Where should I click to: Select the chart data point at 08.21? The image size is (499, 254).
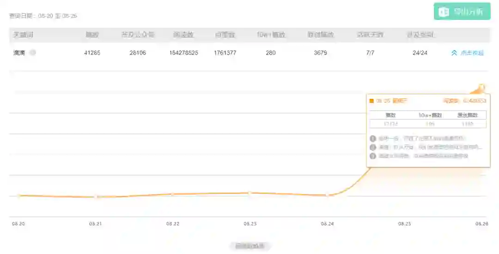96,197
